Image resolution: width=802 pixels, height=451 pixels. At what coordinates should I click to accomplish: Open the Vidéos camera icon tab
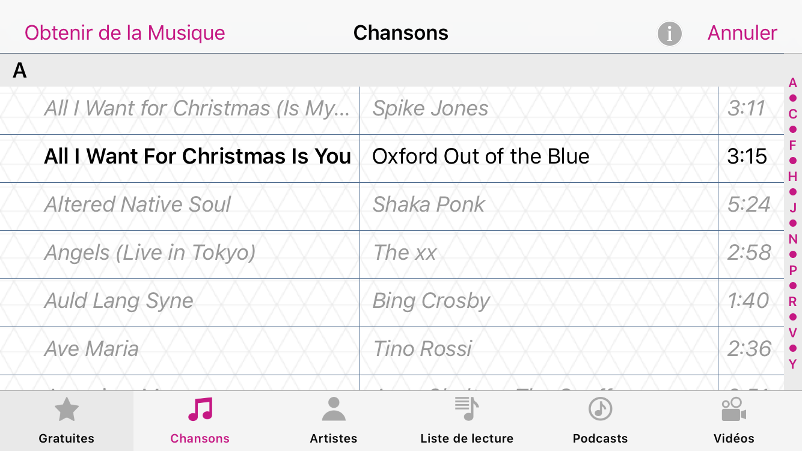(x=733, y=410)
